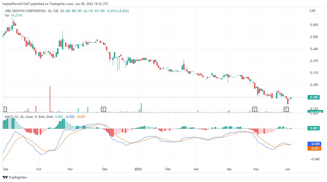The width and height of the screenshot is (327, 182).
Task: Click the earnings marker near May
Action: 254,109
